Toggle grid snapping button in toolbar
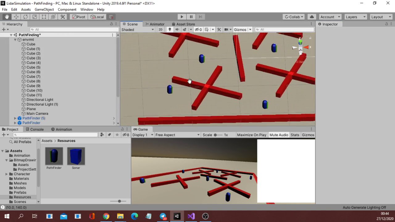395x222 pixels. [x=111, y=17]
